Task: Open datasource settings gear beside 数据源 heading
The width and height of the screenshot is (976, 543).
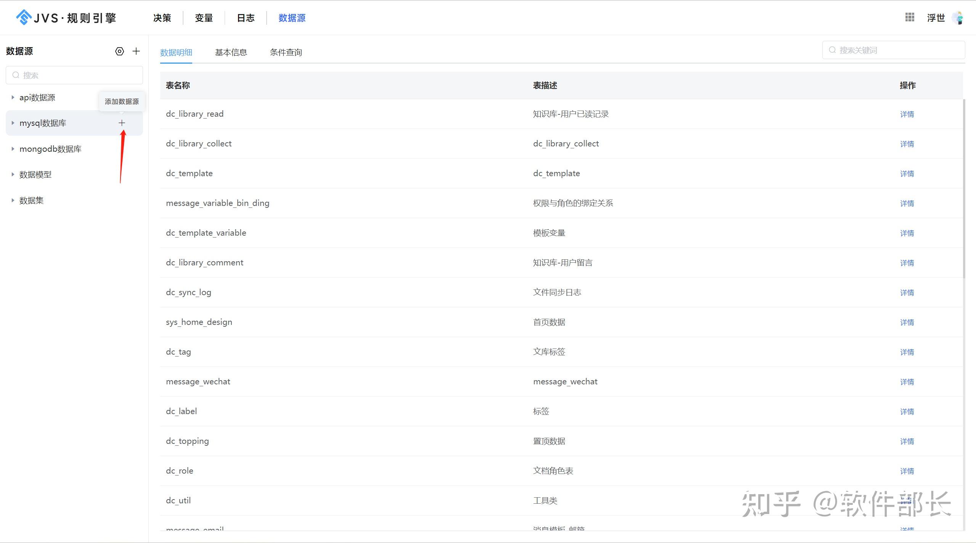Action: [119, 51]
